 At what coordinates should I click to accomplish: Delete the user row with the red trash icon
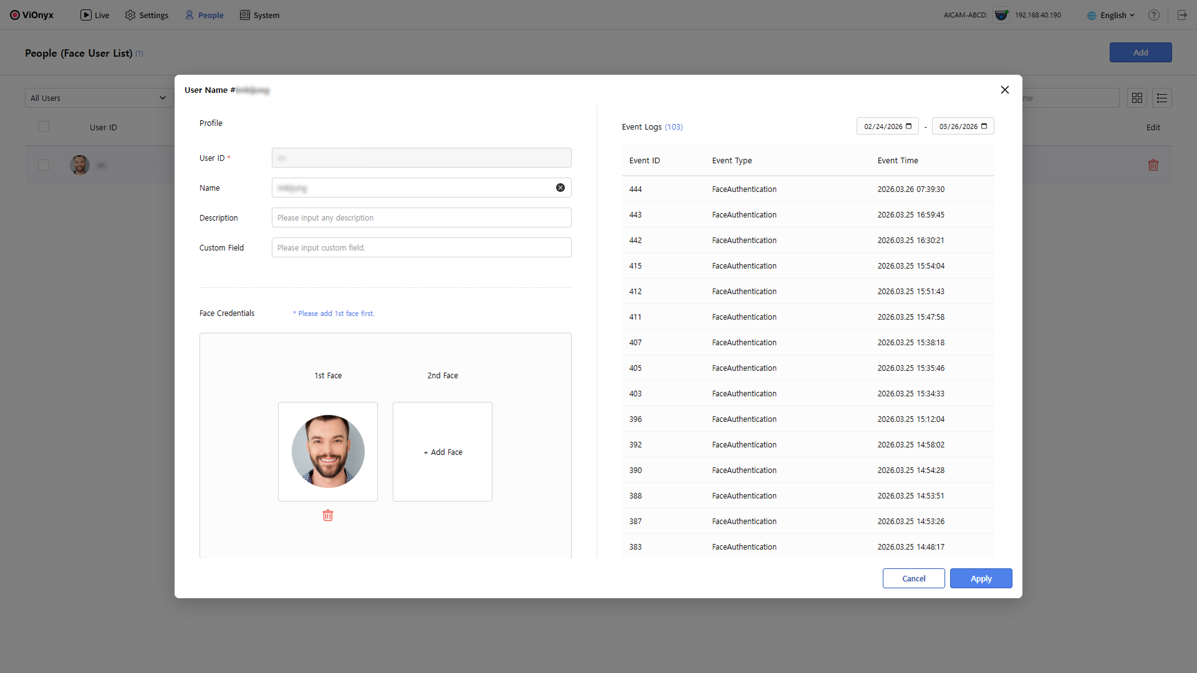[x=1153, y=165]
